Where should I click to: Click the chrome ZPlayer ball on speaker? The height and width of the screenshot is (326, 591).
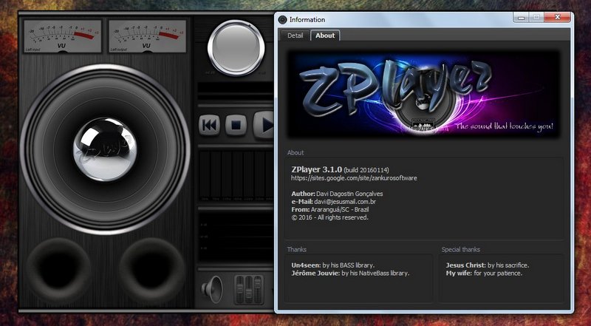click(105, 149)
